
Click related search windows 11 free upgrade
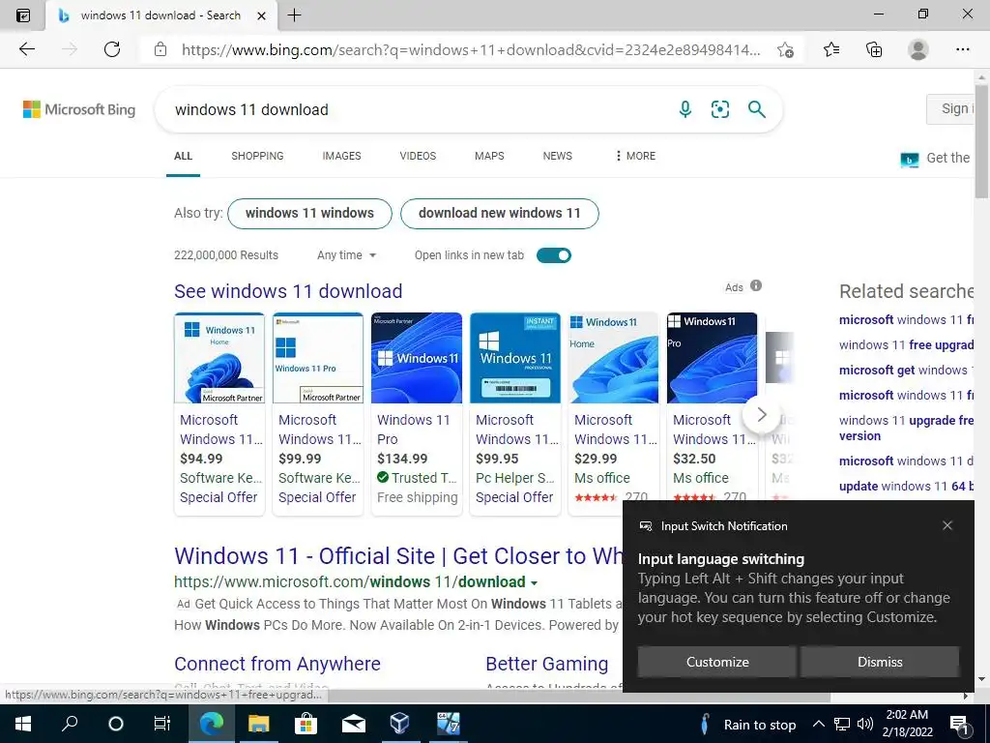(906, 345)
